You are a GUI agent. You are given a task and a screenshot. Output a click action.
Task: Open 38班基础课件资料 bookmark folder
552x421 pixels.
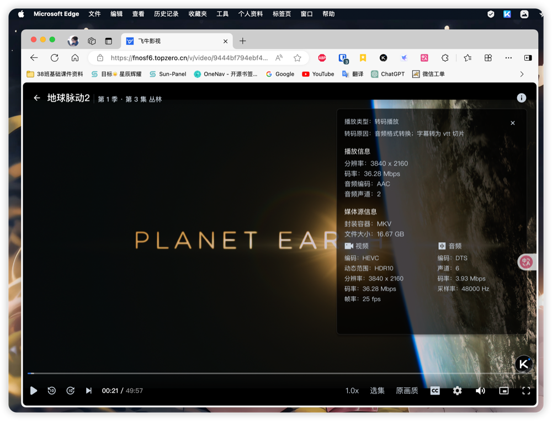coord(55,74)
